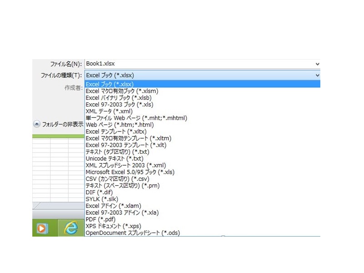364x273 pixels.
Task: Click the フォルダーの非表示 label
Action: coord(62,124)
